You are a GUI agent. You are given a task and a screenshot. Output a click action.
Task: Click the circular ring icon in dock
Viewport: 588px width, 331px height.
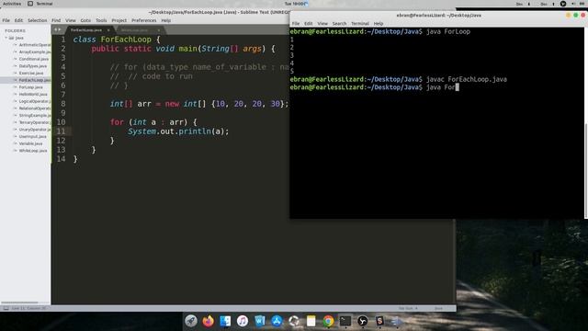point(294,321)
